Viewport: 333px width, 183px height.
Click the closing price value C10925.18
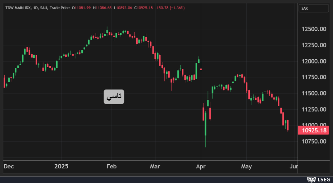pos(143,8)
